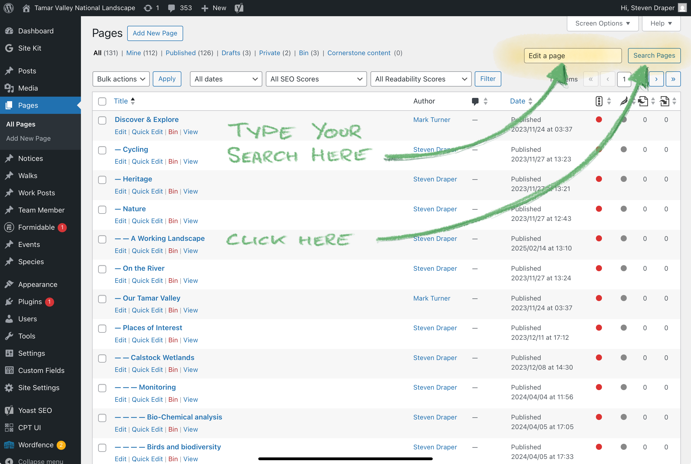The width and height of the screenshot is (691, 464).
Task: Tick checkbox for Cycling page
Action: coord(102,150)
